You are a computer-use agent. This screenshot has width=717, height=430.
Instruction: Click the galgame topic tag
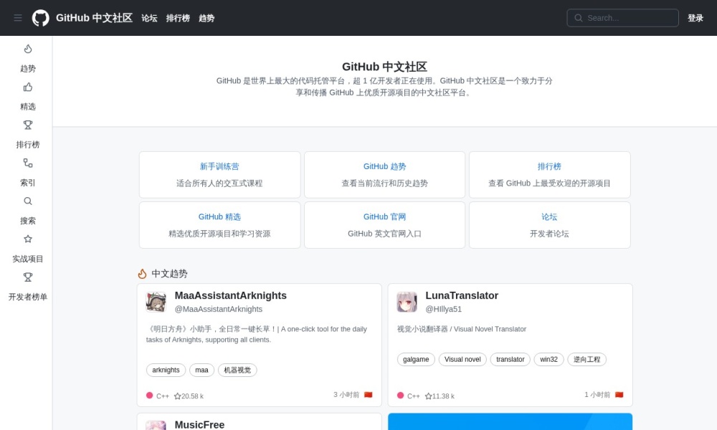416,360
